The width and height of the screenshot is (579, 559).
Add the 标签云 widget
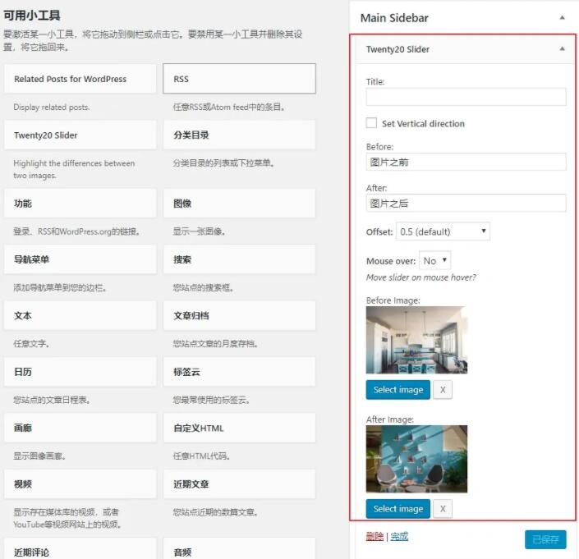pos(239,372)
